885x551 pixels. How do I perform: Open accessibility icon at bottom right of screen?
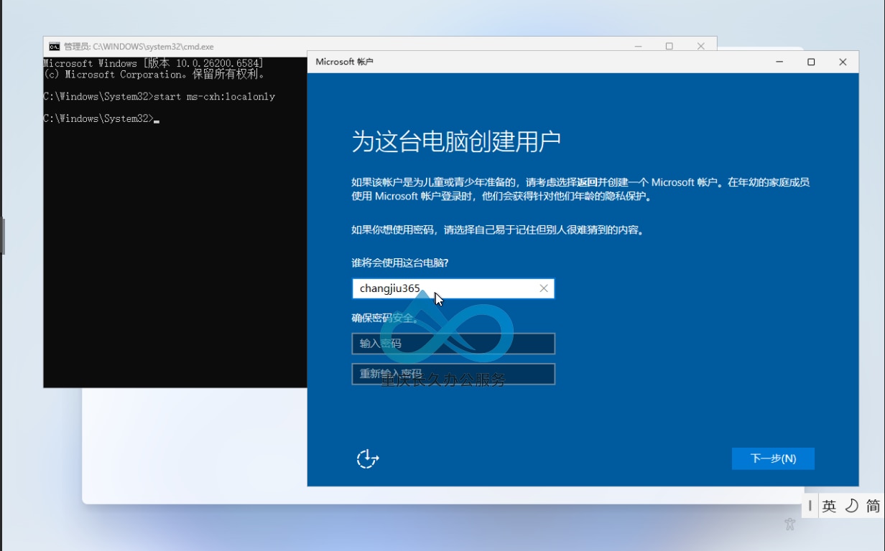[790, 524]
